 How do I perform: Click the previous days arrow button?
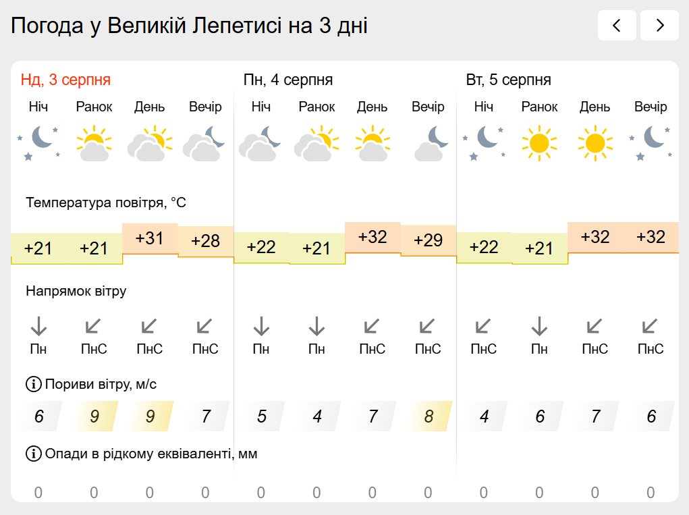click(x=617, y=26)
